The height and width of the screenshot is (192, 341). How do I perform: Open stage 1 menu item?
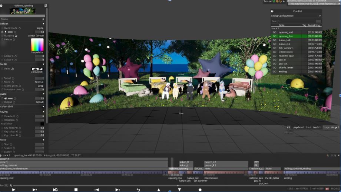(335, 127)
